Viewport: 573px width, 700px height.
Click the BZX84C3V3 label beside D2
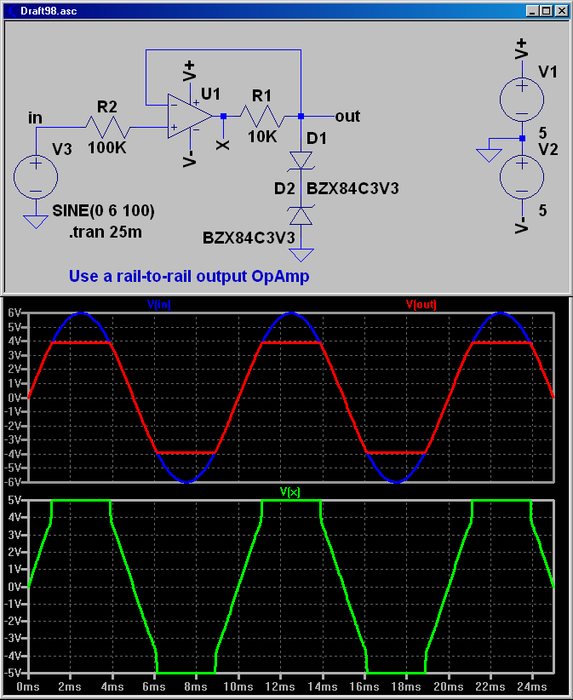tap(249, 238)
